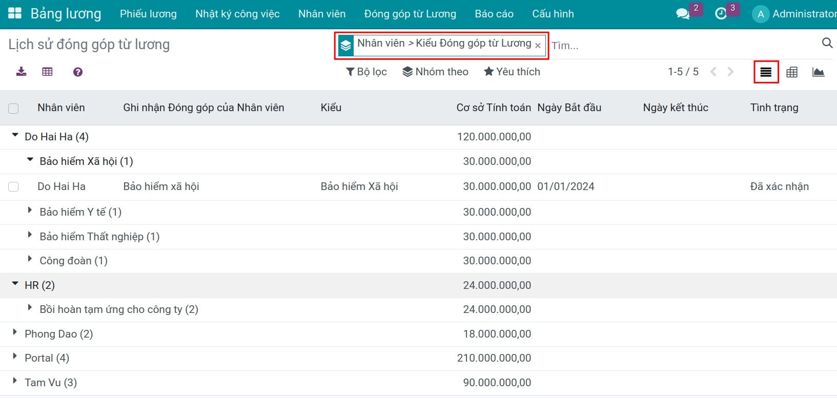Open the conversations messages icon
Viewport: 837px width, 398px height.
[x=682, y=14]
